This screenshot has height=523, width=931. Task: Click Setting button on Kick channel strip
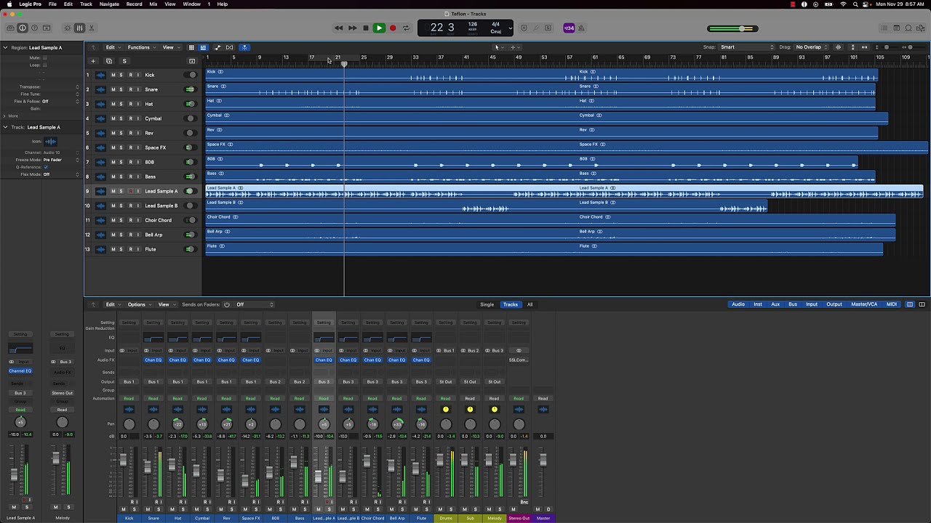point(129,323)
